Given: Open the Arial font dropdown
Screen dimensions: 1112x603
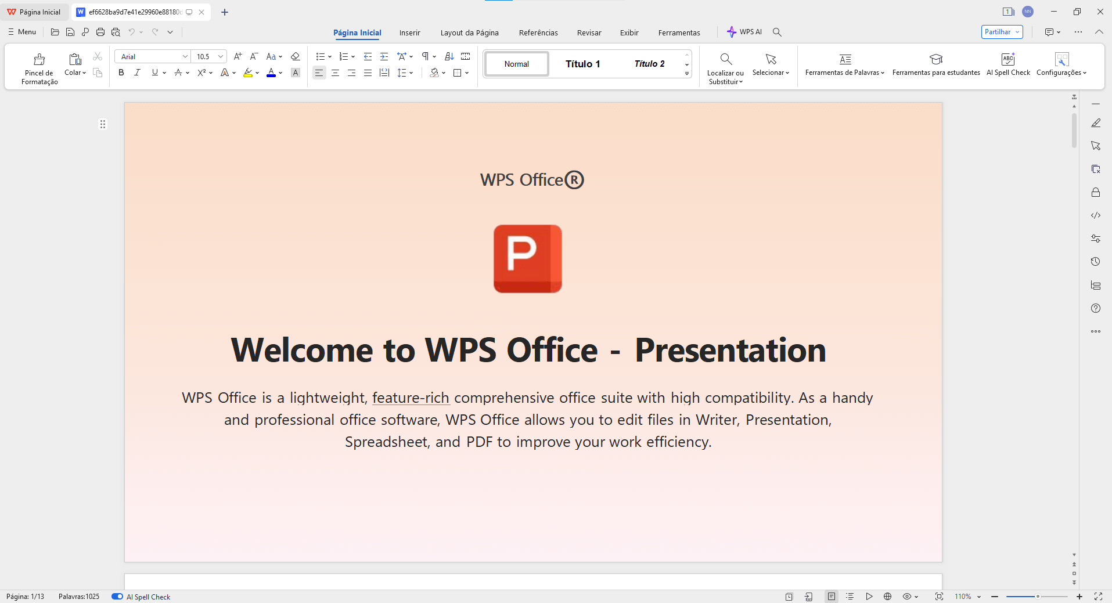Looking at the screenshot, I should click(x=184, y=56).
